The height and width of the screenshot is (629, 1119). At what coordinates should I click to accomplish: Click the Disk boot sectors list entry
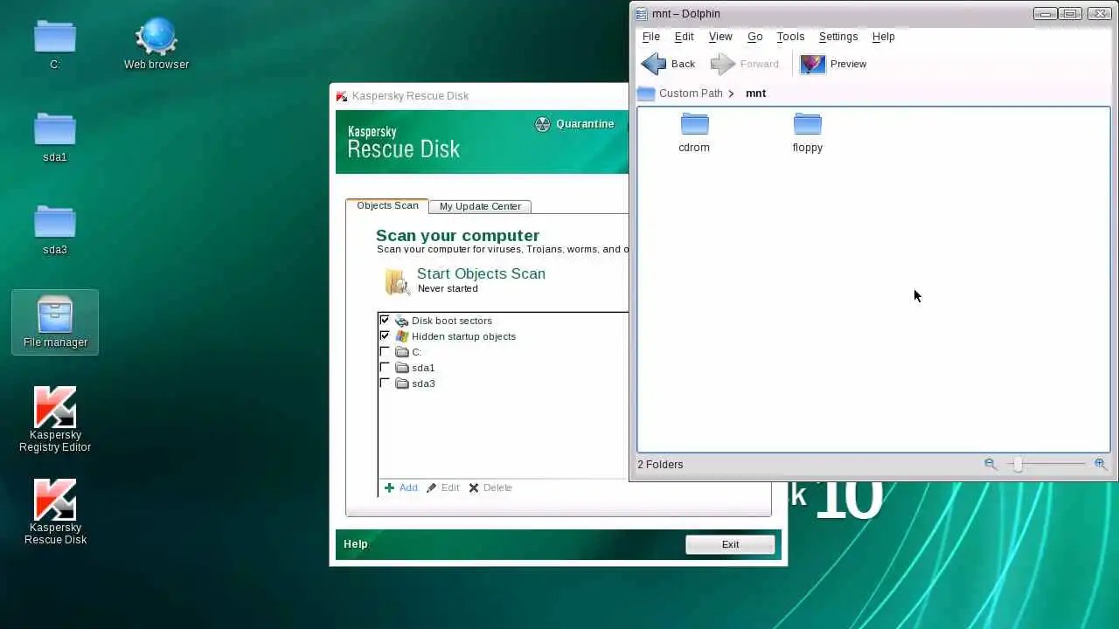click(452, 321)
